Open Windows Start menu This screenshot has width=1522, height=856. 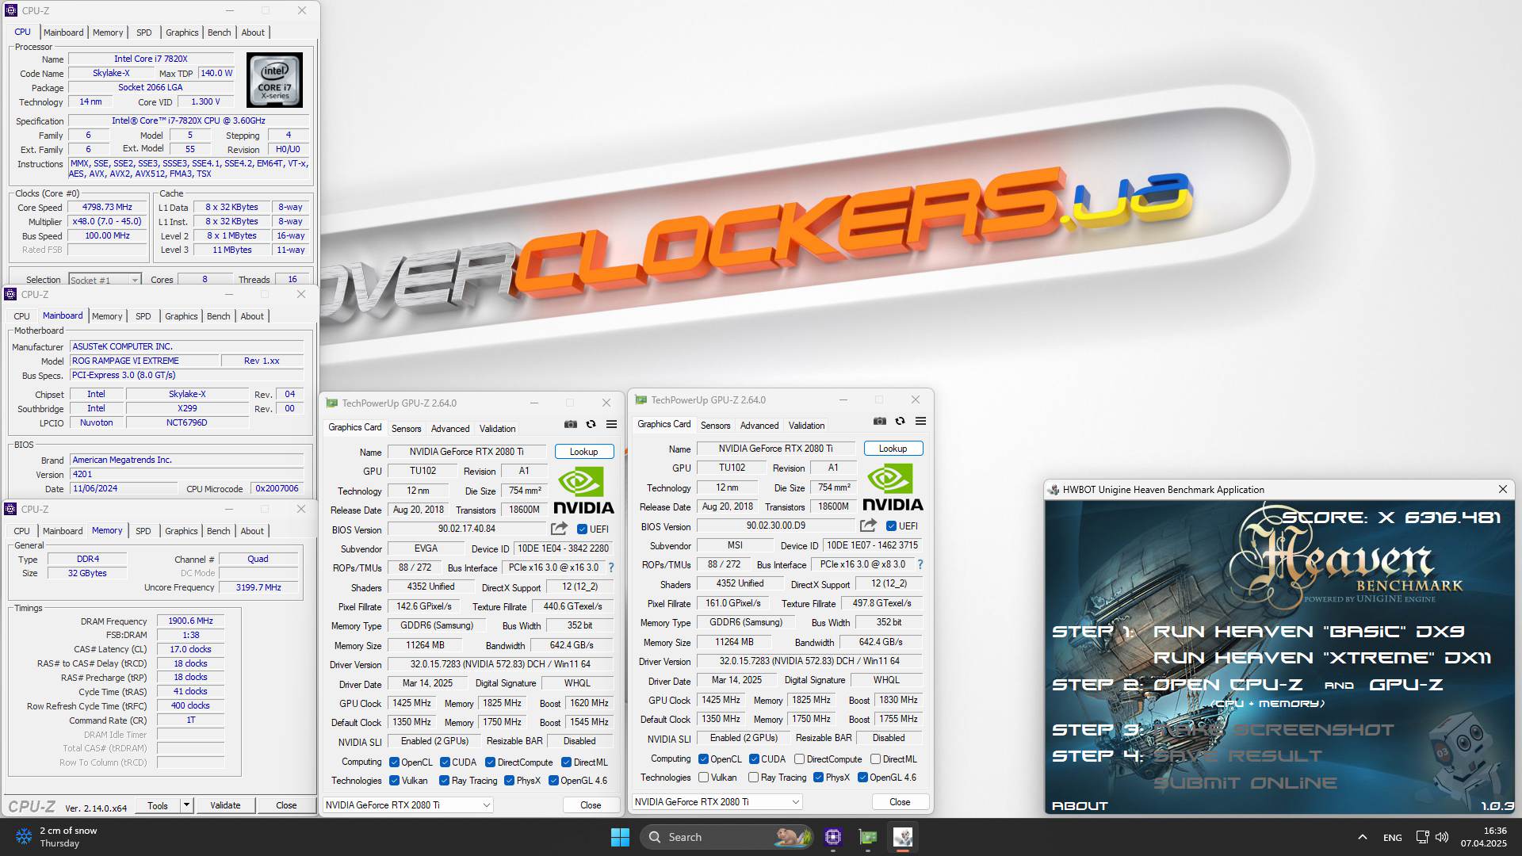tap(620, 837)
